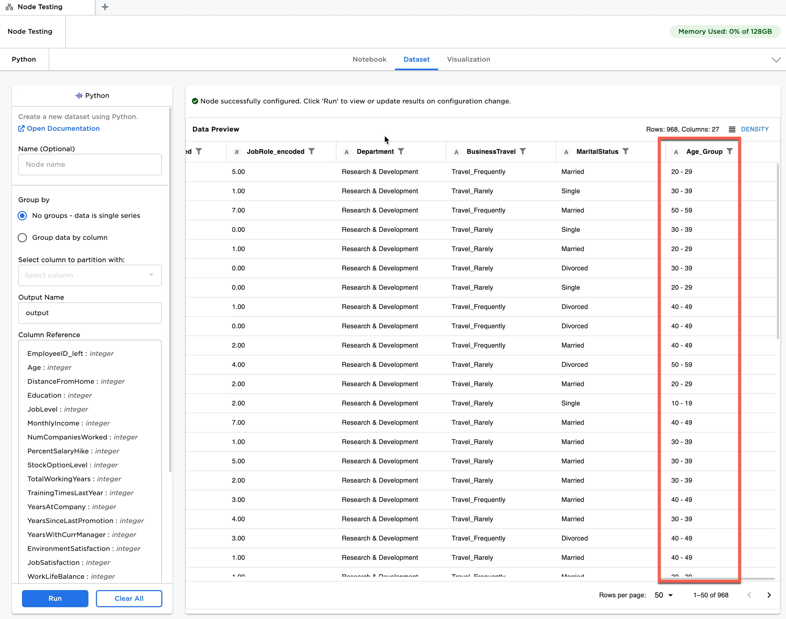Filter the MaritalStatus column
This screenshot has width=786, height=619.
click(626, 151)
